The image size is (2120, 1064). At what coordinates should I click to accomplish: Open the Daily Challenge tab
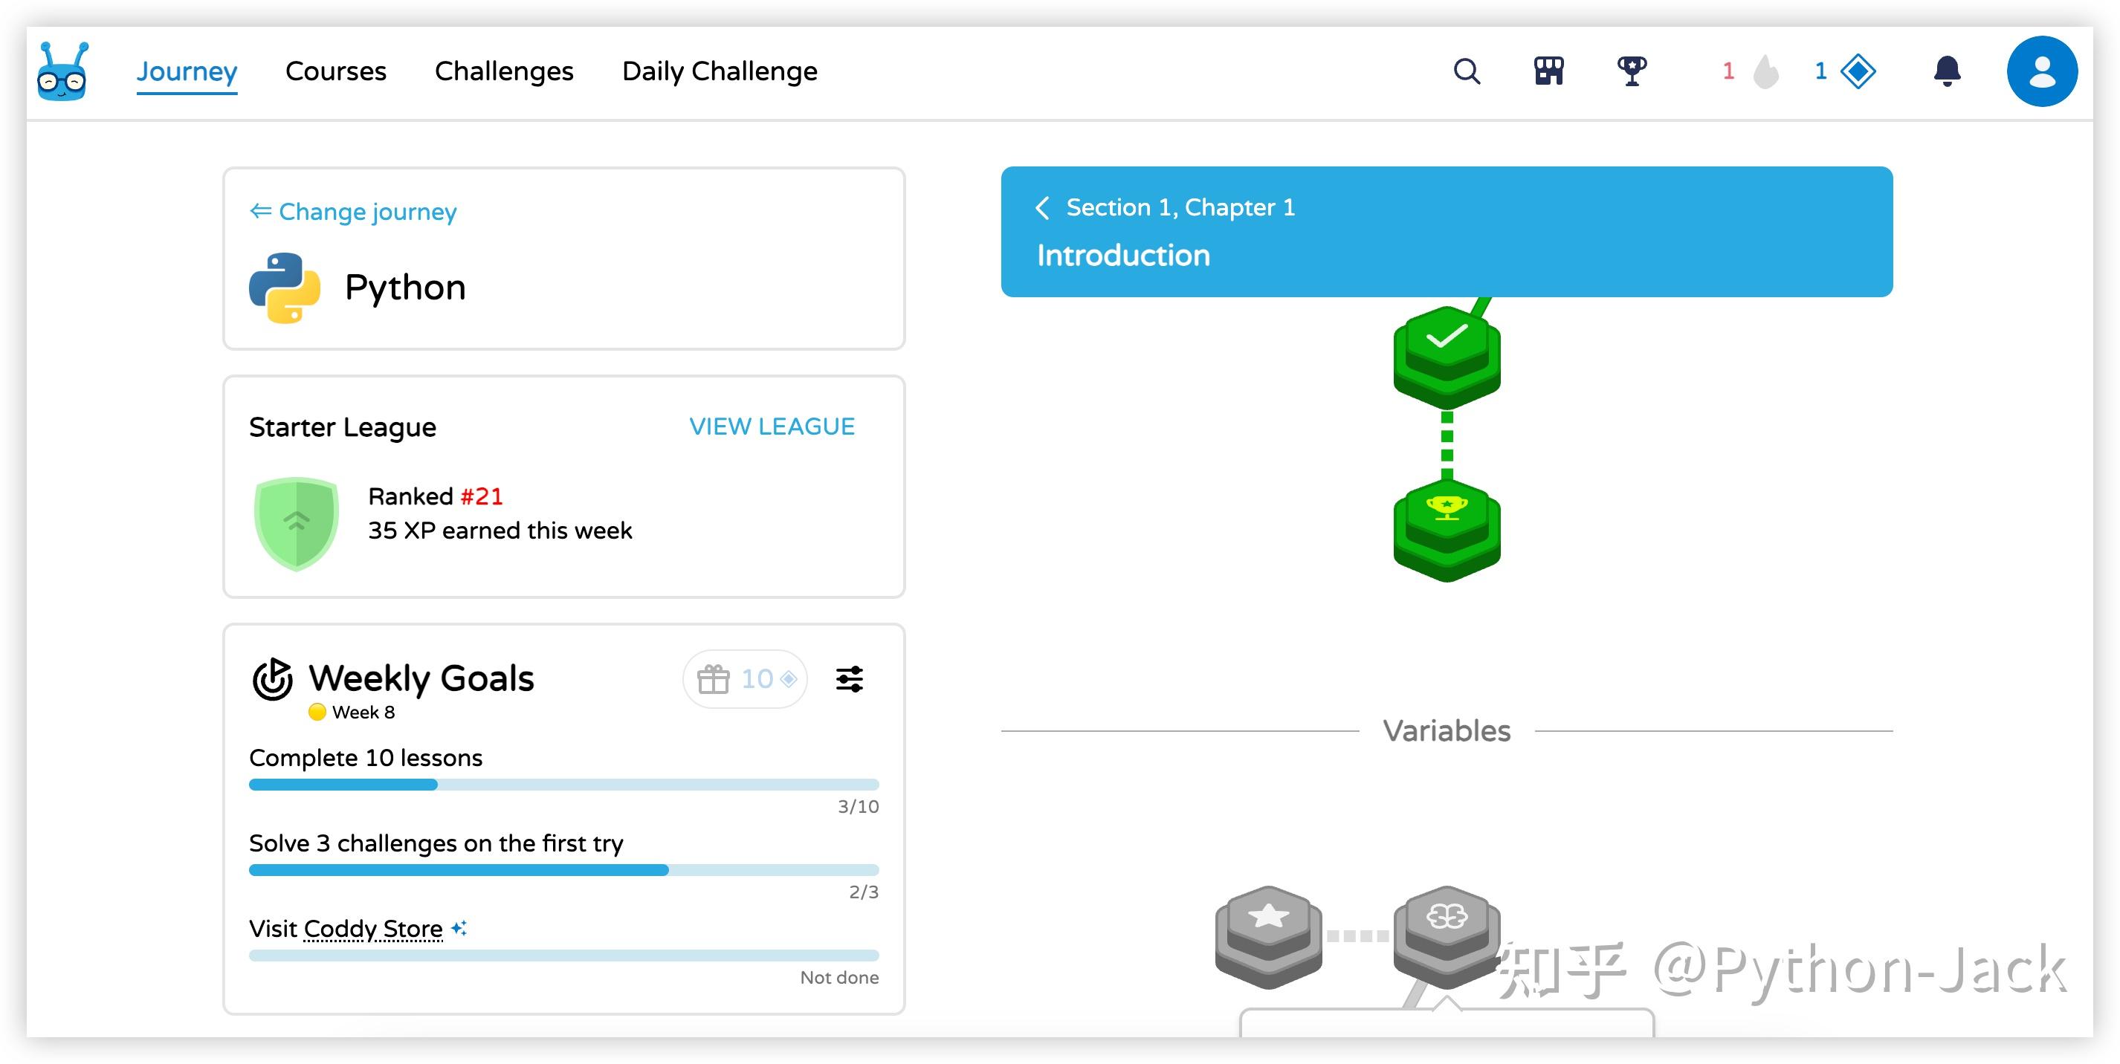[720, 71]
